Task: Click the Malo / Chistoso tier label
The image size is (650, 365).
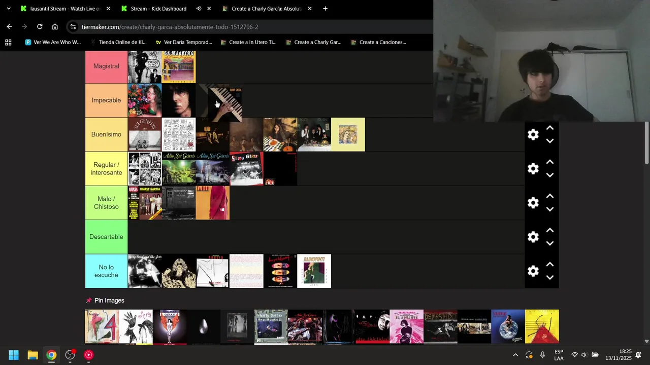Action: (x=106, y=203)
